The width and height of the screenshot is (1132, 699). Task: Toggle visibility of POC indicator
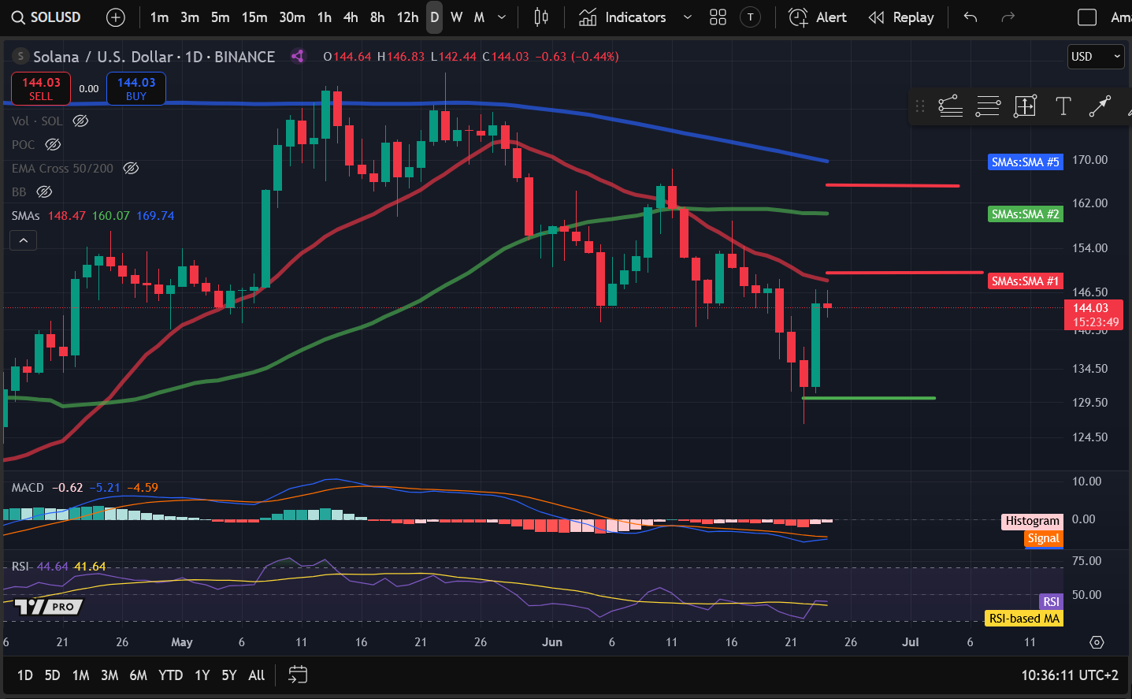(53, 144)
